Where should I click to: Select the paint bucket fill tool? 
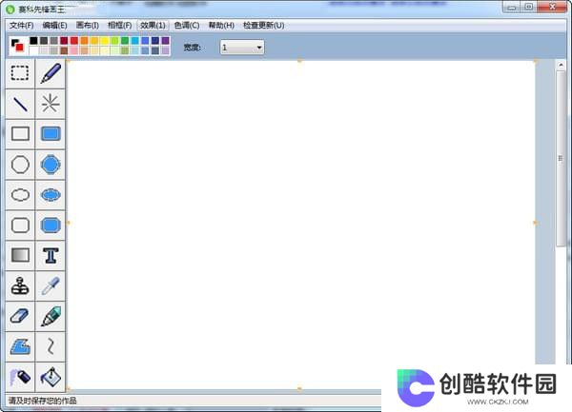[51, 377]
